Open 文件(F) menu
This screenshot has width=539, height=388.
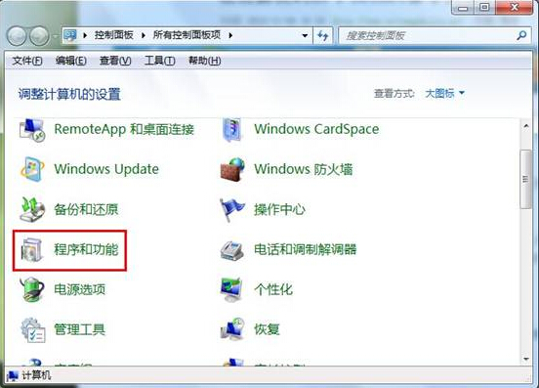coord(27,62)
